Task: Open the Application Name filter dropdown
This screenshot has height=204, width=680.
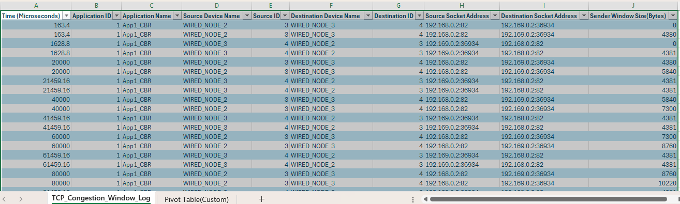Action: 176,16
